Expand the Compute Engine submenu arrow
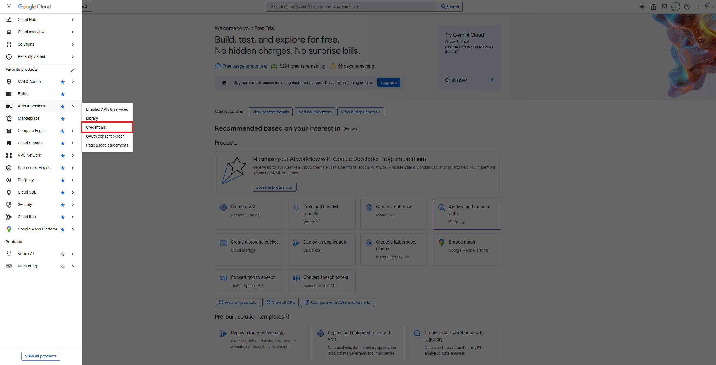This screenshot has height=365, width=716. (73, 131)
